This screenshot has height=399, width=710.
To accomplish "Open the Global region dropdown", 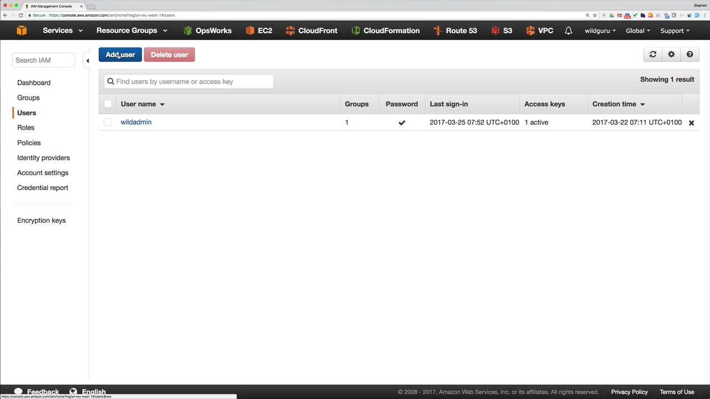I will (x=638, y=30).
